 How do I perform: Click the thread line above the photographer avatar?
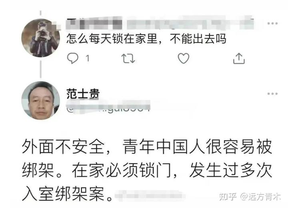click(x=40, y=13)
